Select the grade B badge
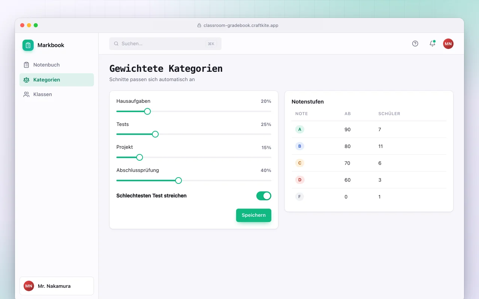 click(x=300, y=146)
